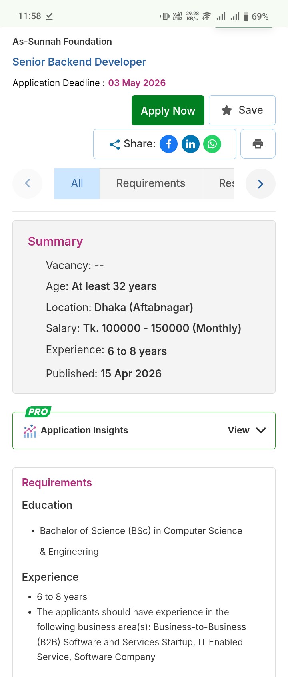Open the Senior Backend Developer title link

pyautogui.click(x=79, y=62)
